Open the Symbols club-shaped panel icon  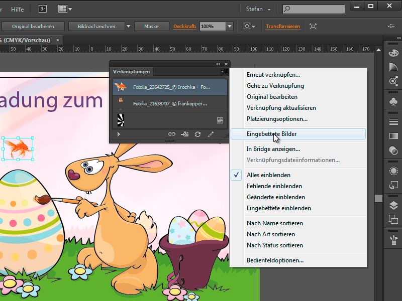coord(393,102)
